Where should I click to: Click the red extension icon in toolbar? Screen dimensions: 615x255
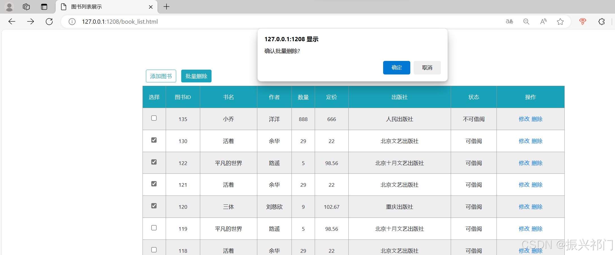pyautogui.click(x=582, y=21)
